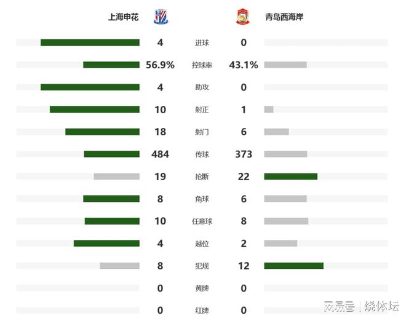Click Shenhua's green 射正 bar
Image resolution: width=406 pixels, height=318 pixels.
[95, 109]
